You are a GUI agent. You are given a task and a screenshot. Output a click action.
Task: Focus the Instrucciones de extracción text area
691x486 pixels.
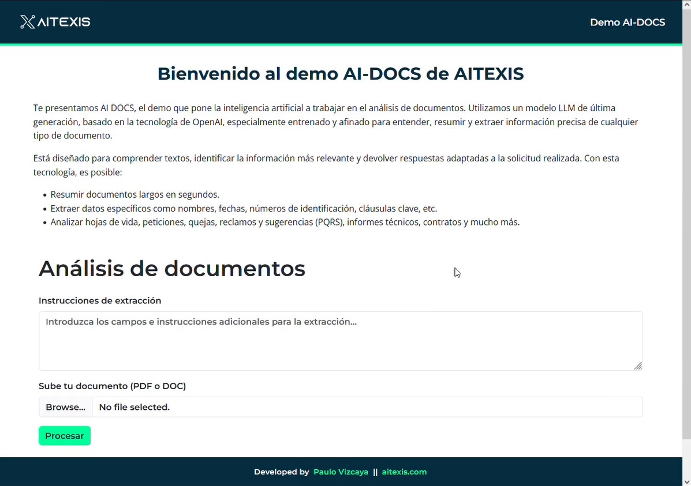pos(341,341)
